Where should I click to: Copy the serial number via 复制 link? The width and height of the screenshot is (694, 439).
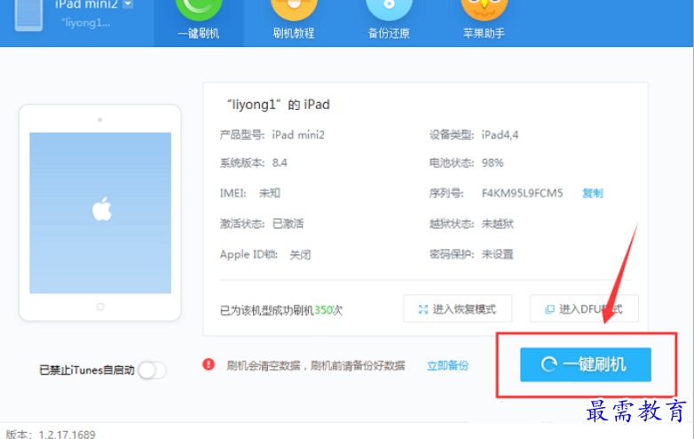coord(592,193)
